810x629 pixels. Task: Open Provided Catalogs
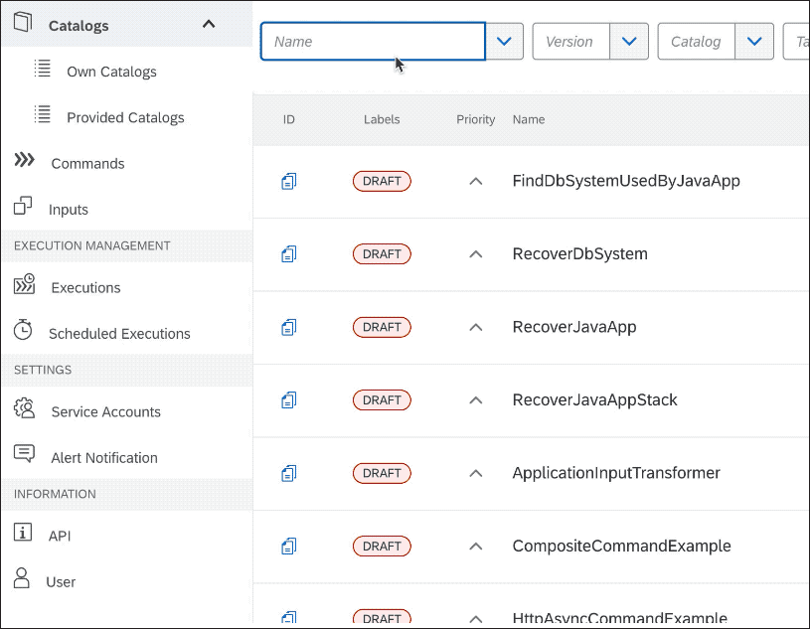click(125, 117)
